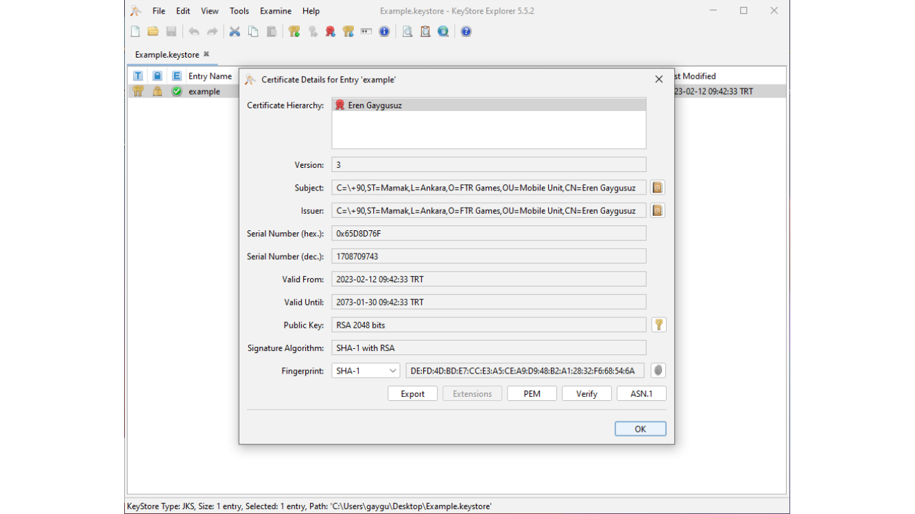Click the Serial Number hex field 0x65D8D76F
The width and height of the screenshot is (915, 514).
489,234
